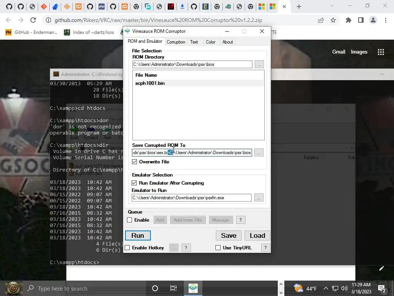Open the Chrome profile avatar

click(373, 20)
